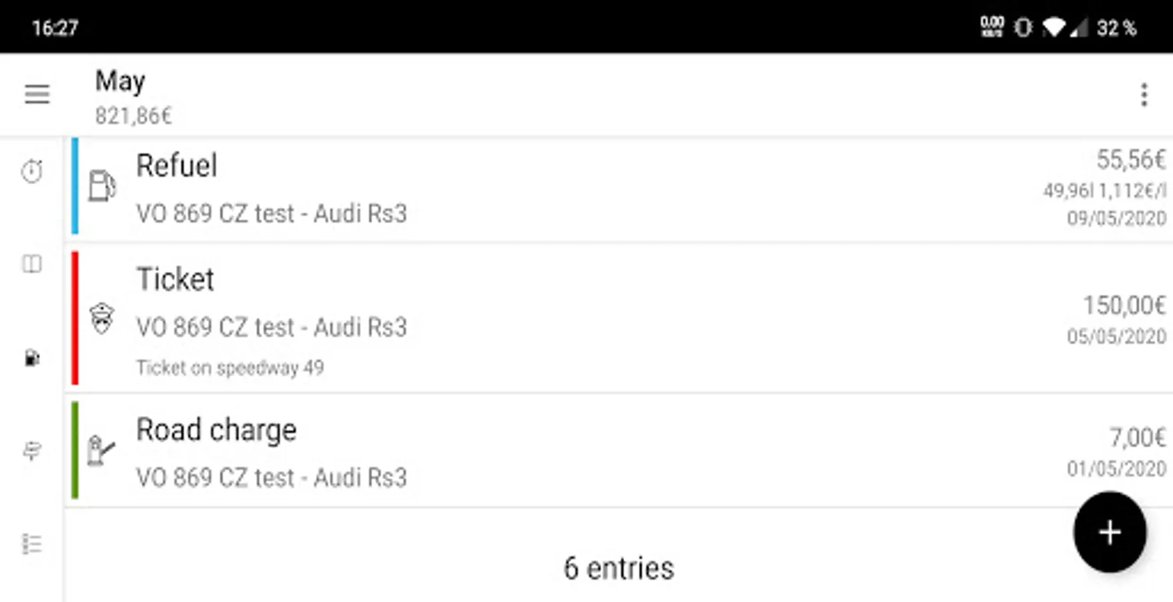Open the Refuel entry title
Image resolution: width=1173 pixels, height=602 pixels.
[x=177, y=165]
